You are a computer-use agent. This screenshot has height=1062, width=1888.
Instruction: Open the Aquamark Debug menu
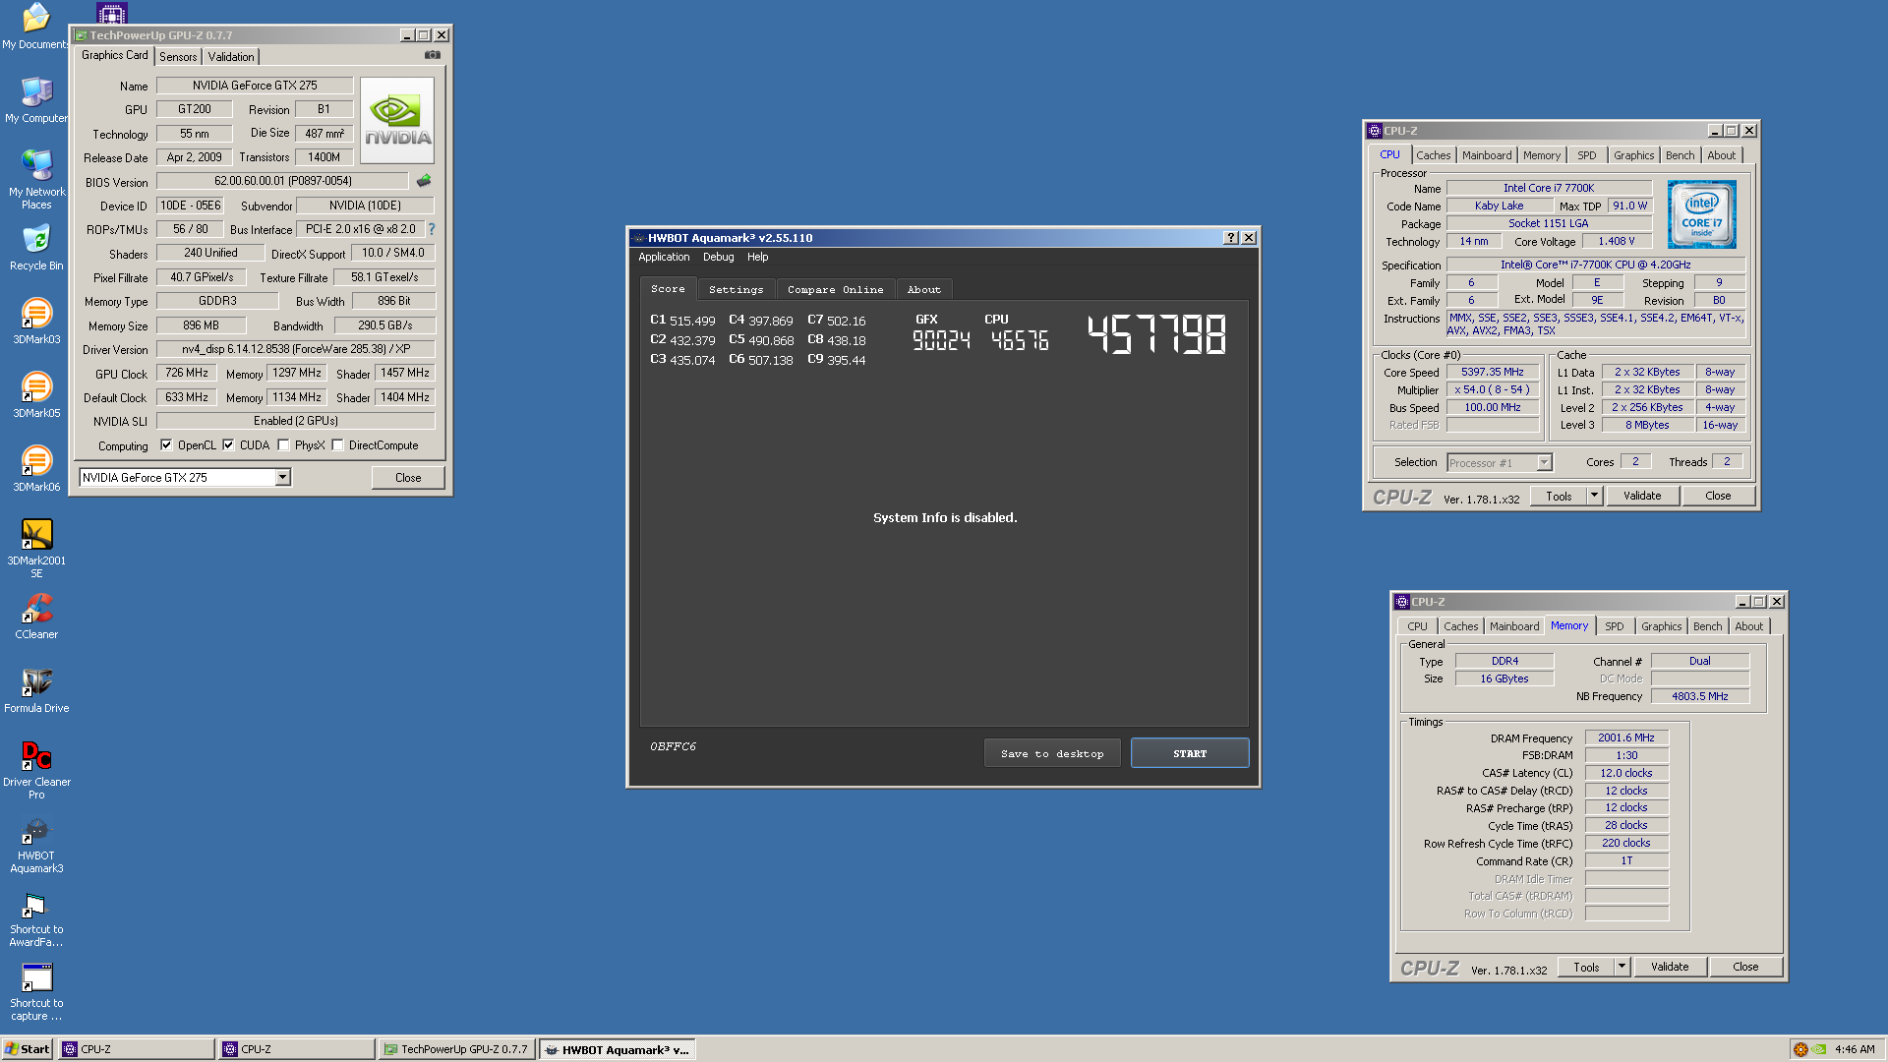click(718, 258)
